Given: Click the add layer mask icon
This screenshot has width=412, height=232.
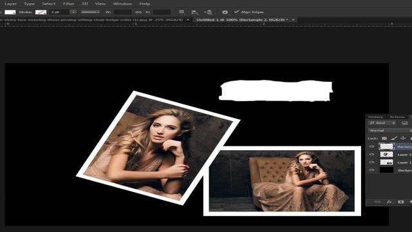Looking at the screenshot, I should (x=400, y=202).
